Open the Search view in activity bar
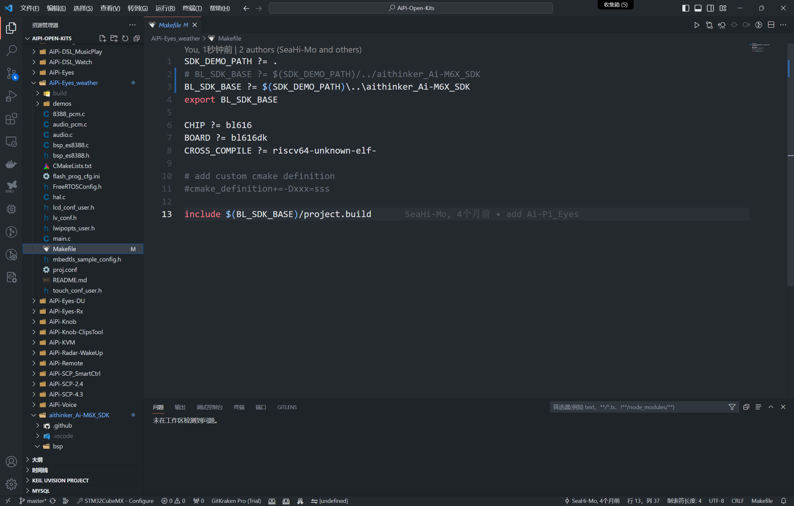Viewport: 794px width, 506px height. (x=11, y=51)
